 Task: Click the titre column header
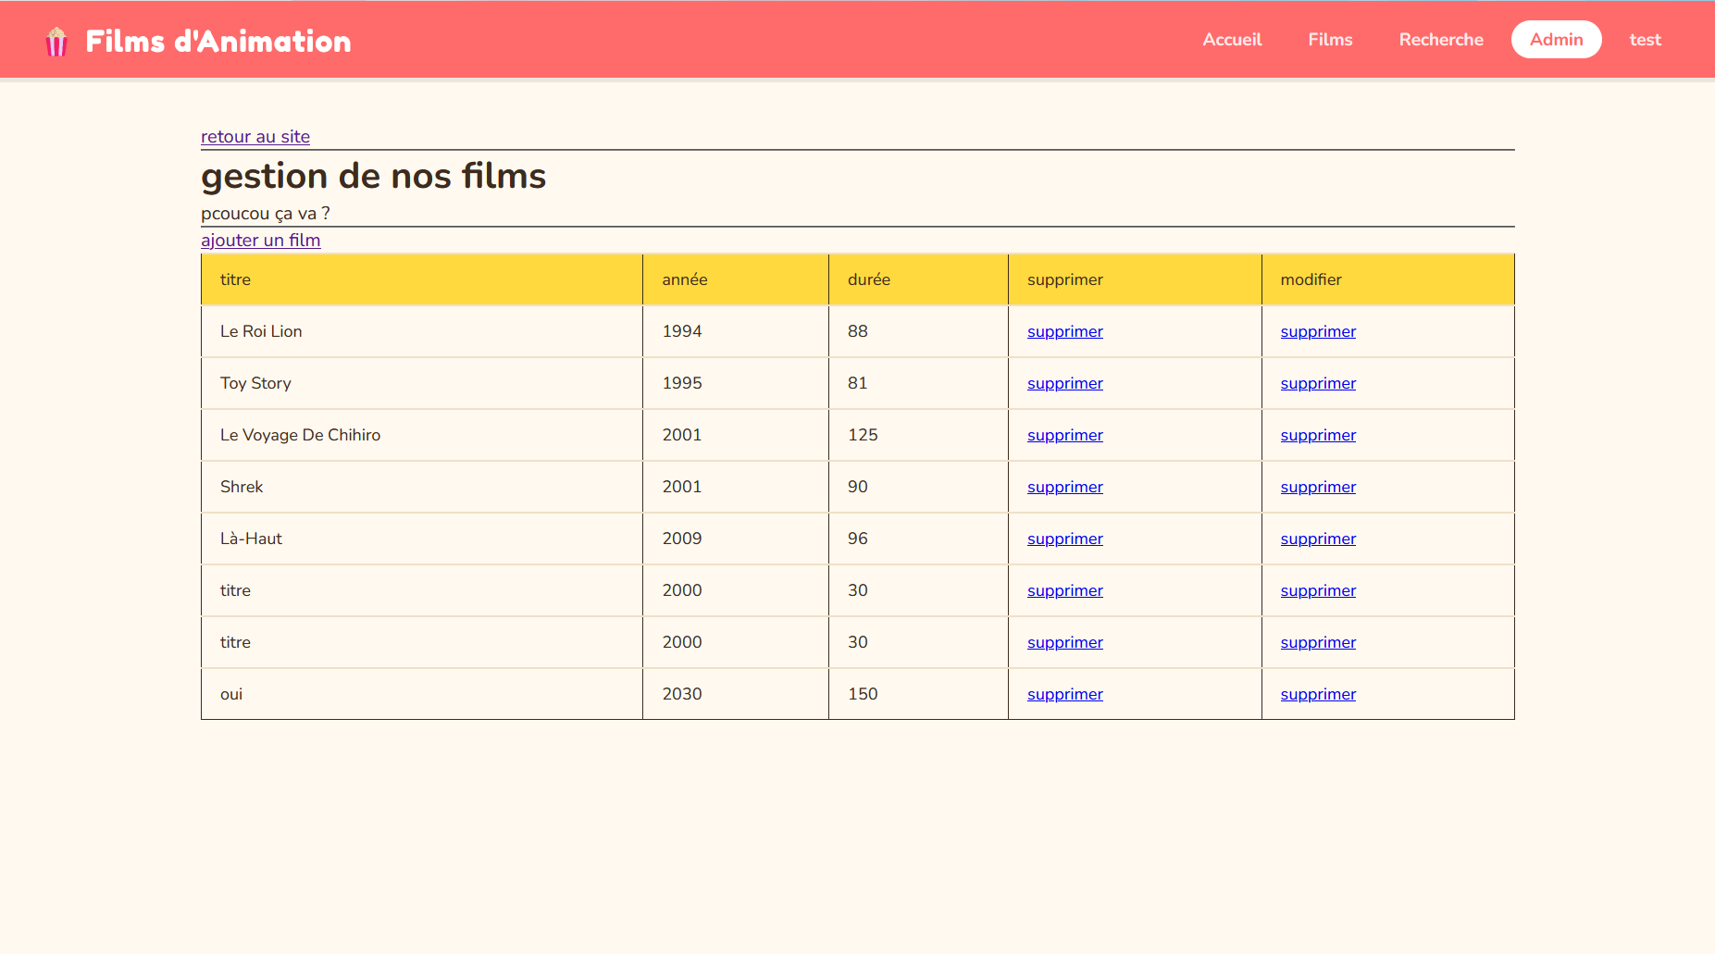point(422,279)
